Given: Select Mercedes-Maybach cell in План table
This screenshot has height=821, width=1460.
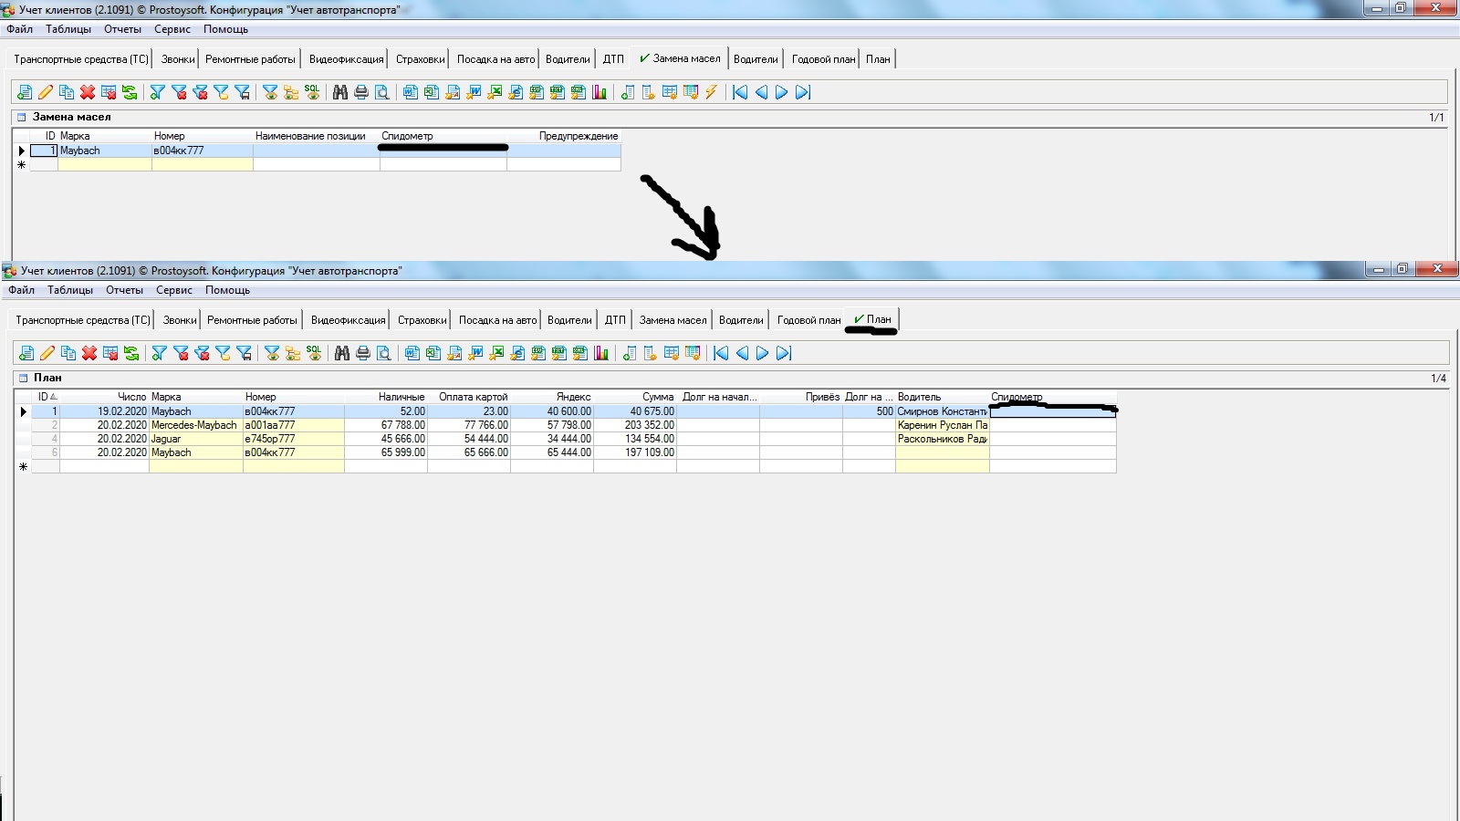Looking at the screenshot, I should [x=195, y=425].
